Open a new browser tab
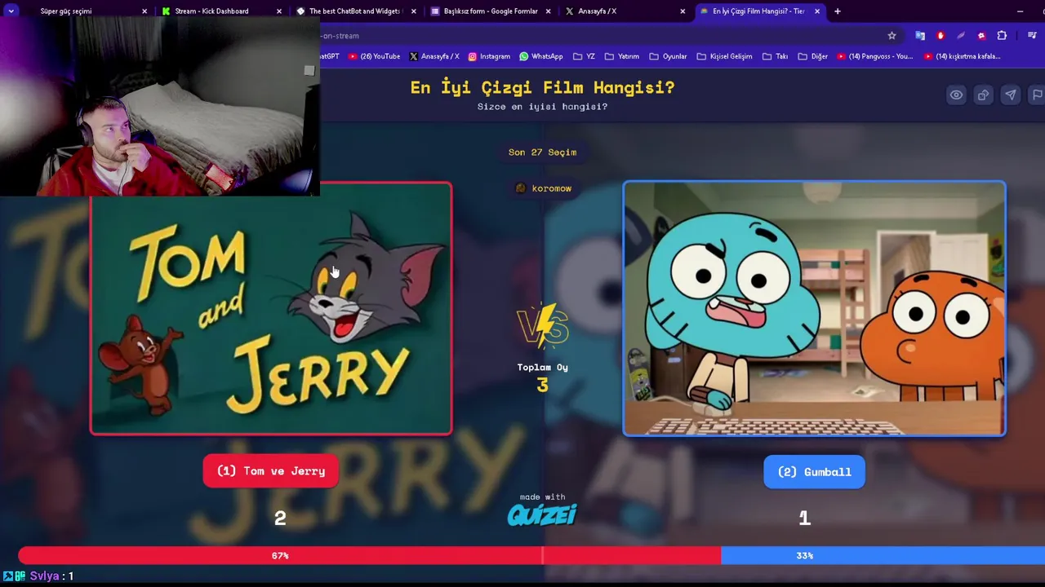The width and height of the screenshot is (1045, 587). [838, 11]
